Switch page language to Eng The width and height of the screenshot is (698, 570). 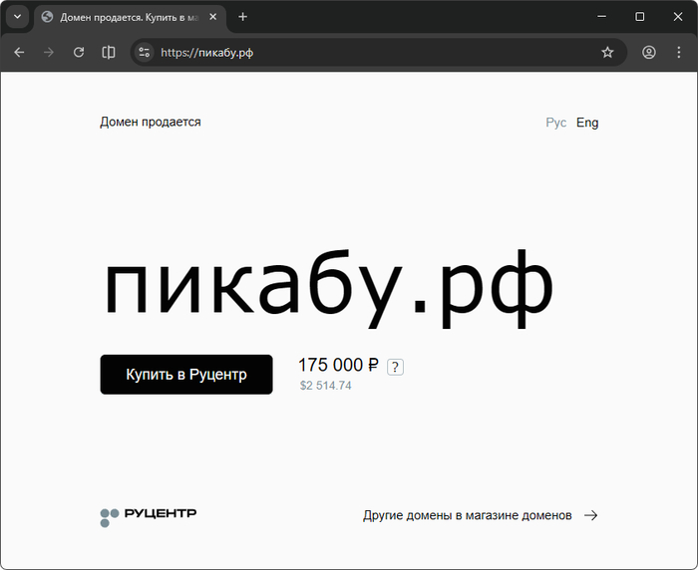click(x=587, y=123)
